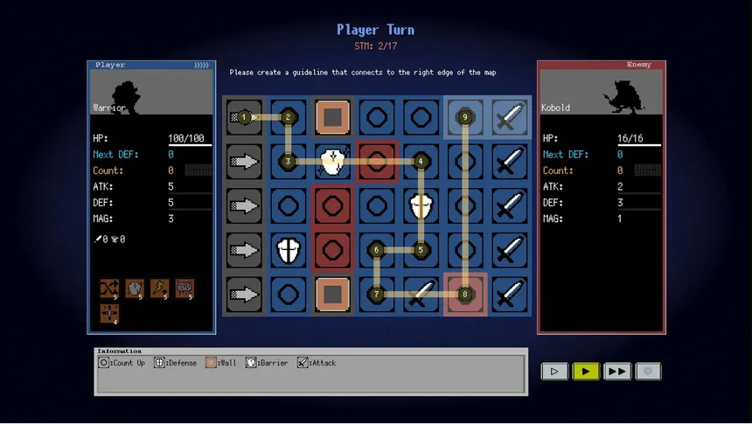Click the "STM: 2/17" stamina text
This screenshot has width=752, height=424.
pyautogui.click(x=375, y=46)
